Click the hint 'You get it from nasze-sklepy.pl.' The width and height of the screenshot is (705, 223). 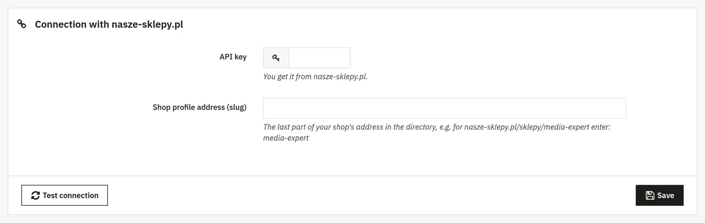(x=315, y=76)
